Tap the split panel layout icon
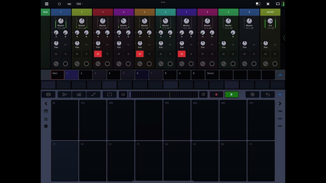The height and width of the screenshot is (183, 326). [x=258, y=4]
